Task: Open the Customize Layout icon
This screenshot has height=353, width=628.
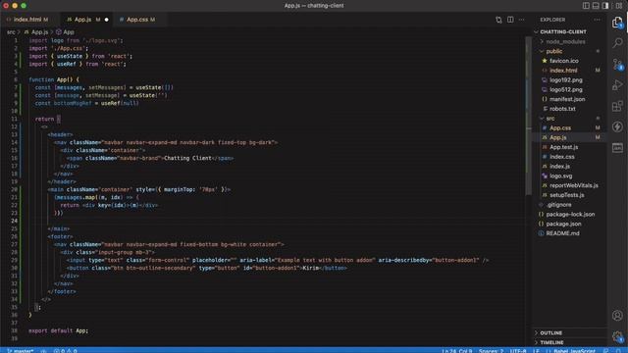Action: pyautogui.click(x=619, y=6)
